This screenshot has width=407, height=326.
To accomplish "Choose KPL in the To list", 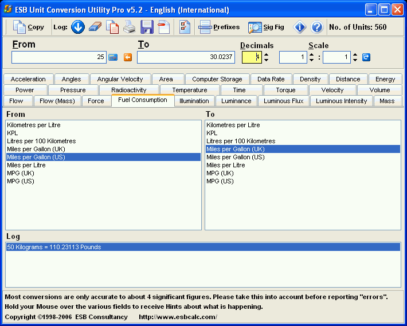I will (x=303, y=133).
